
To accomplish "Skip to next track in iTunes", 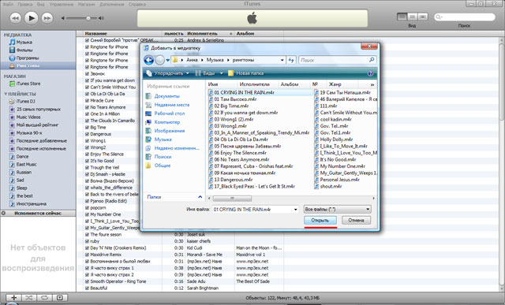I will [47, 18].
